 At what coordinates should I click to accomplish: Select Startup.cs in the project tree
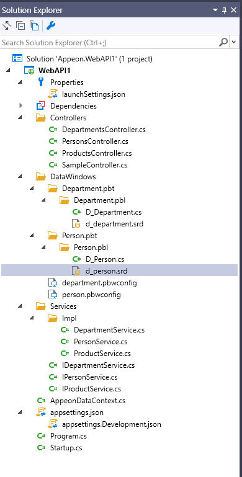coord(66,448)
